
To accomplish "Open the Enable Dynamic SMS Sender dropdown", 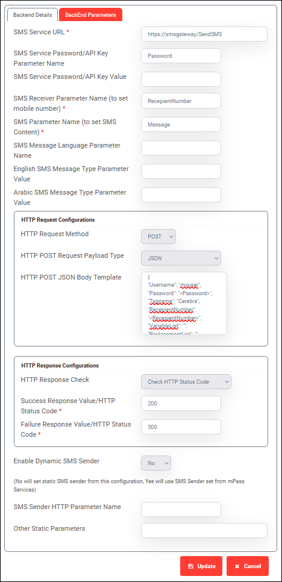I will (156, 463).
